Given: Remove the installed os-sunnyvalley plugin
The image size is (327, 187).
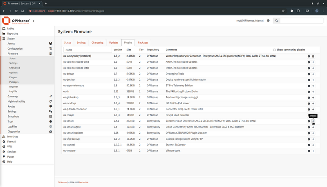Looking at the screenshot, I should coord(313,56).
